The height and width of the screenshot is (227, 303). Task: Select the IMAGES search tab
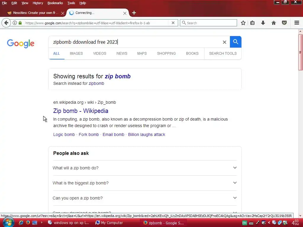tap(76, 53)
